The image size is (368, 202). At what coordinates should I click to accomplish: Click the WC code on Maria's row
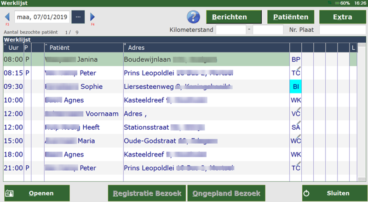(x=295, y=141)
